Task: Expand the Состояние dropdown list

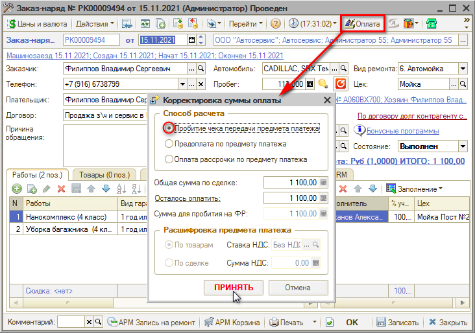Action: pos(462,146)
